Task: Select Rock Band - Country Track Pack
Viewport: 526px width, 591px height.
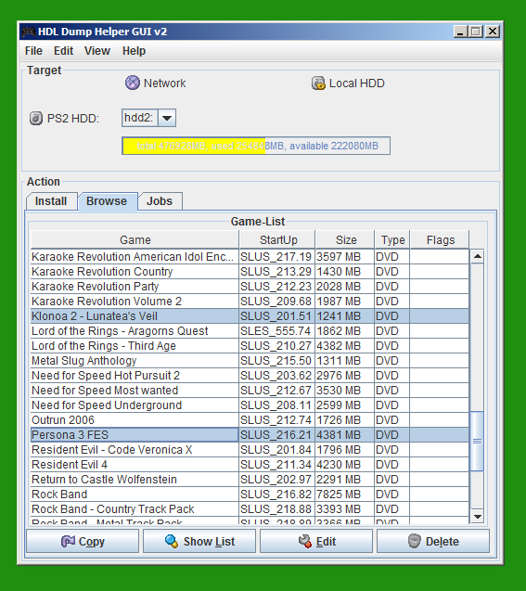Action: (250, 508)
